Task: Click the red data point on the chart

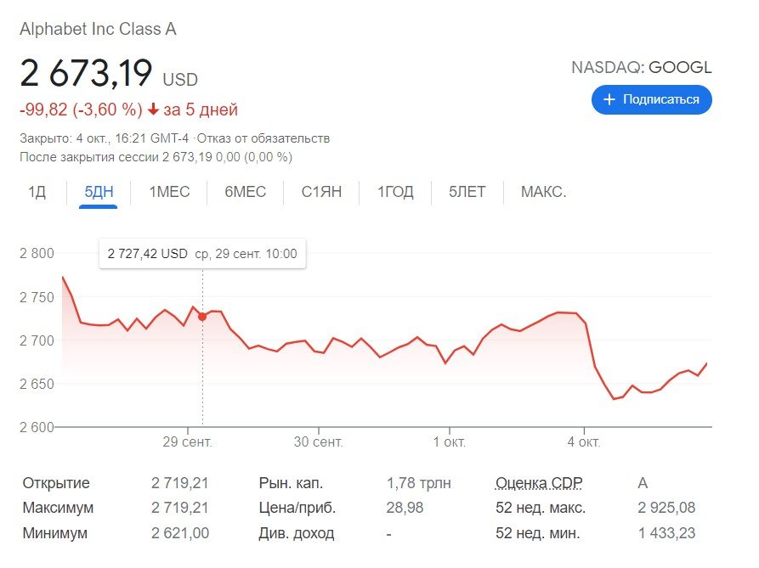Action: tap(202, 317)
